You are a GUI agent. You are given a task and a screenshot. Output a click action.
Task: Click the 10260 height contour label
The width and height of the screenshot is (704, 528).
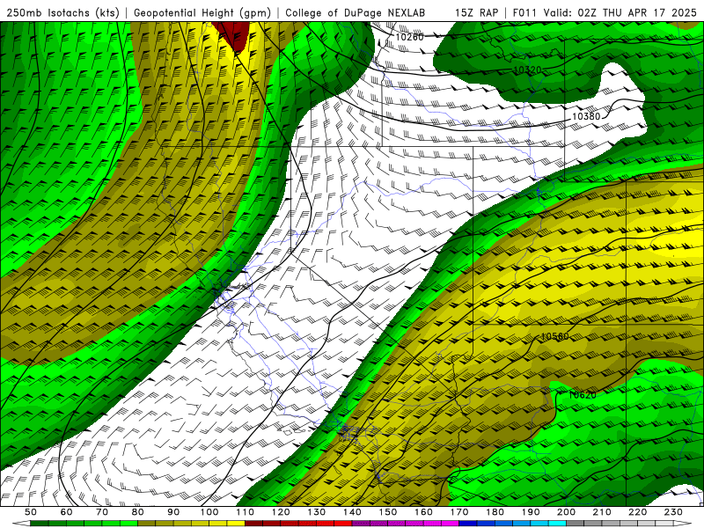tap(409, 37)
